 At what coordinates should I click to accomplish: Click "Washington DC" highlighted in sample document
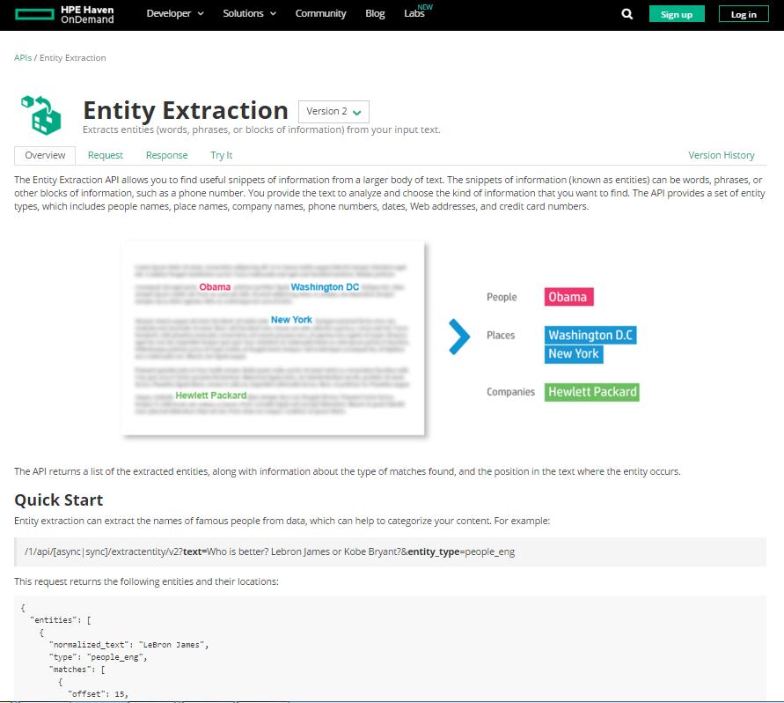click(x=325, y=287)
